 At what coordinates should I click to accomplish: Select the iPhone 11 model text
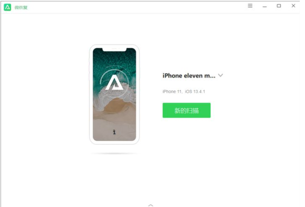(172, 91)
